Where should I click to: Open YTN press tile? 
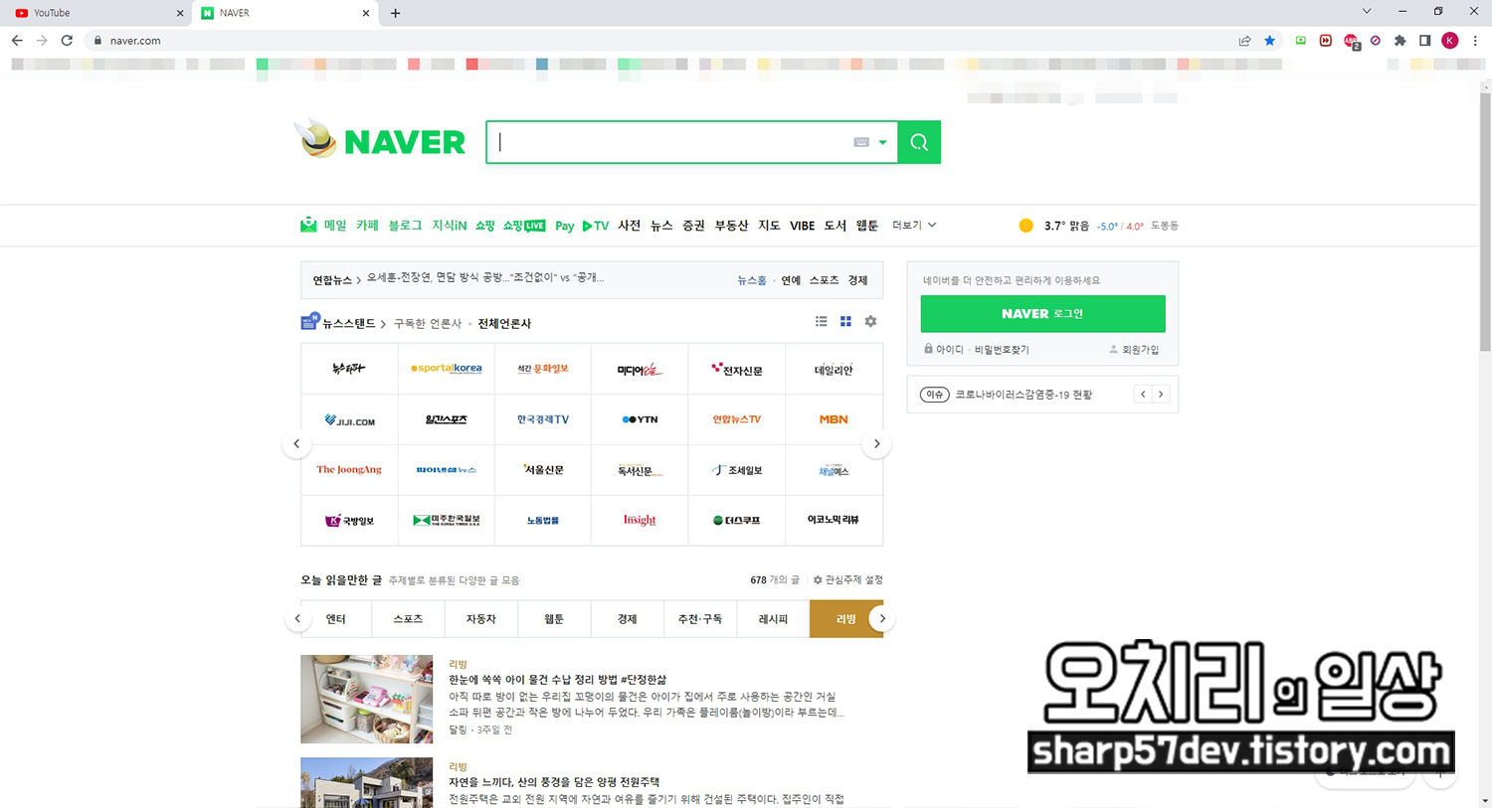(640, 419)
